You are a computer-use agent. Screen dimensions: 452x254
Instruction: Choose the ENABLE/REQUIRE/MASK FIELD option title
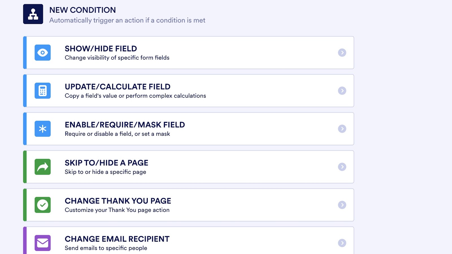click(x=125, y=125)
